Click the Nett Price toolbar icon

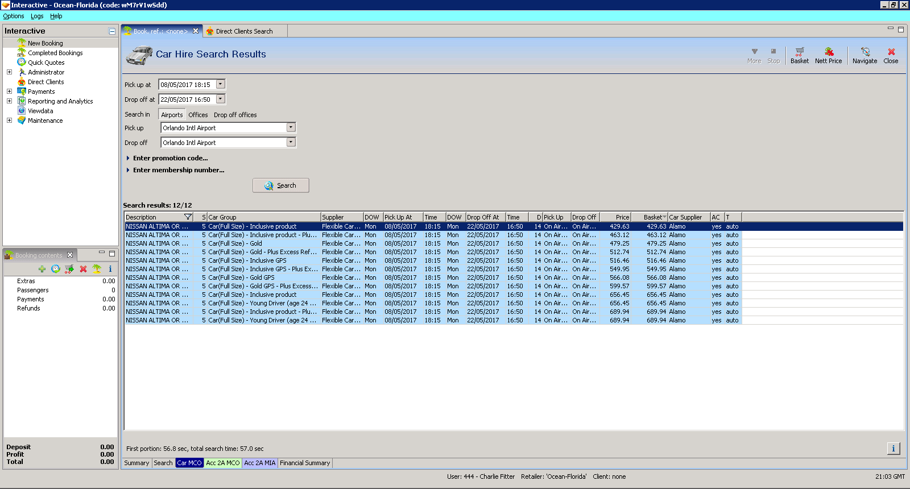coord(828,55)
